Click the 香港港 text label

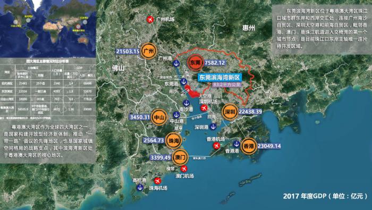(232, 150)
